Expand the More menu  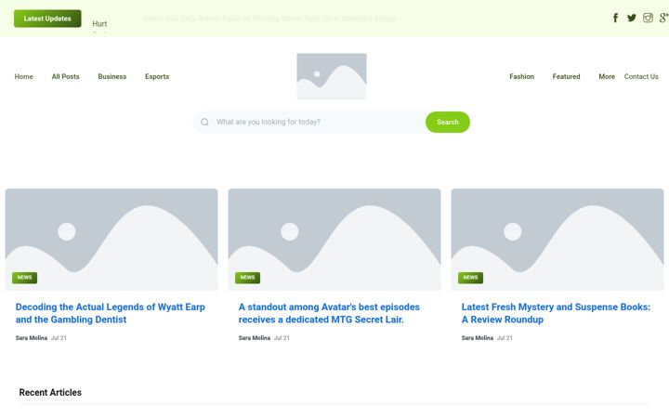(x=607, y=77)
